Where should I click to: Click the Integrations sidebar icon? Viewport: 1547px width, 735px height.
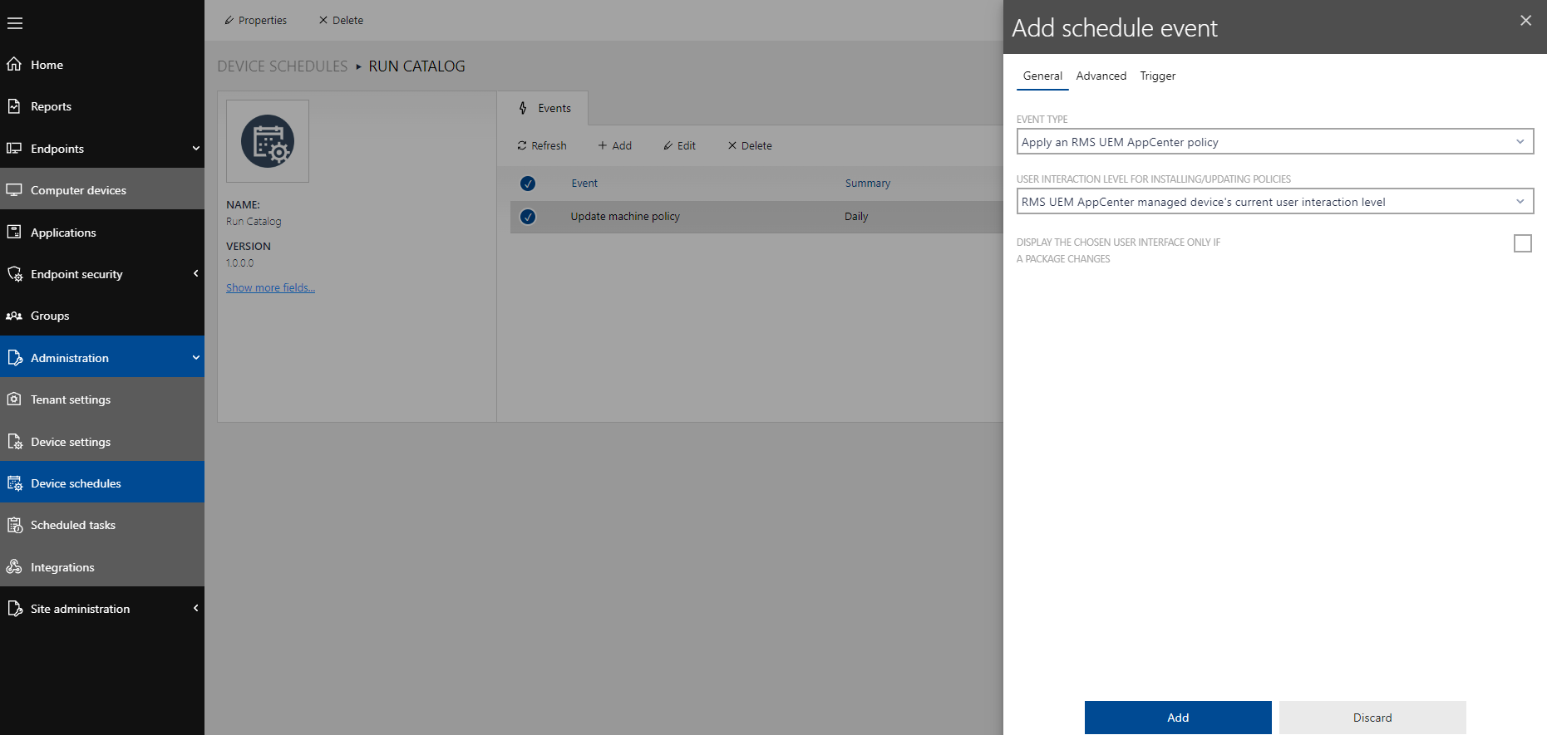pos(14,567)
